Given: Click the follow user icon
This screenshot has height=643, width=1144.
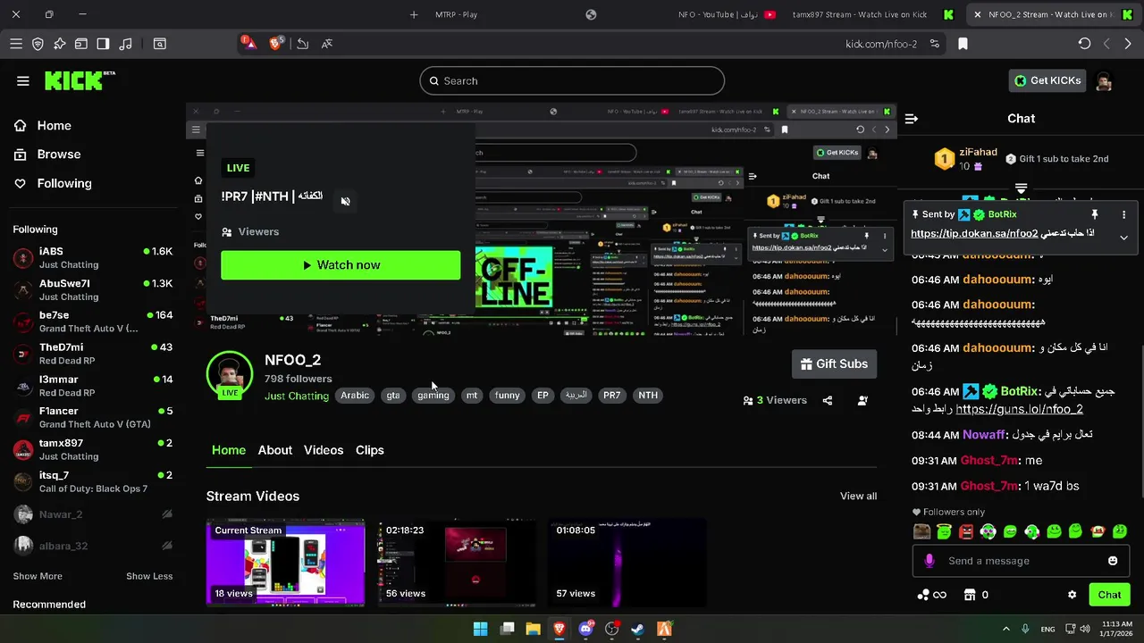Looking at the screenshot, I should [x=862, y=400].
